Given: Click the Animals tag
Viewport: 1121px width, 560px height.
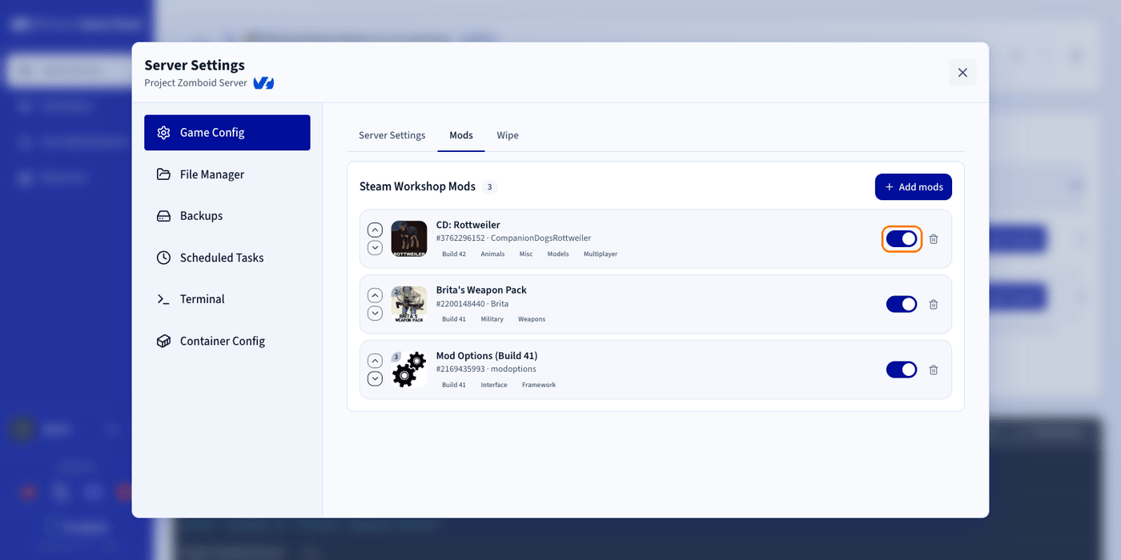Looking at the screenshot, I should click(492, 254).
